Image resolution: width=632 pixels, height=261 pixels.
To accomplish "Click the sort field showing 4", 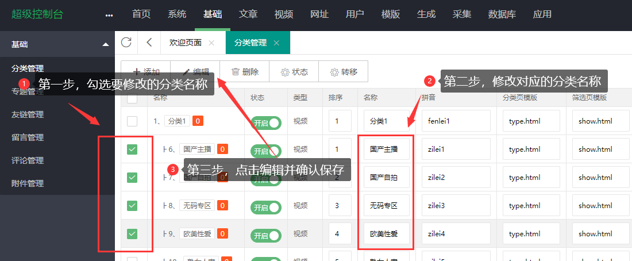I will pos(340,234).
